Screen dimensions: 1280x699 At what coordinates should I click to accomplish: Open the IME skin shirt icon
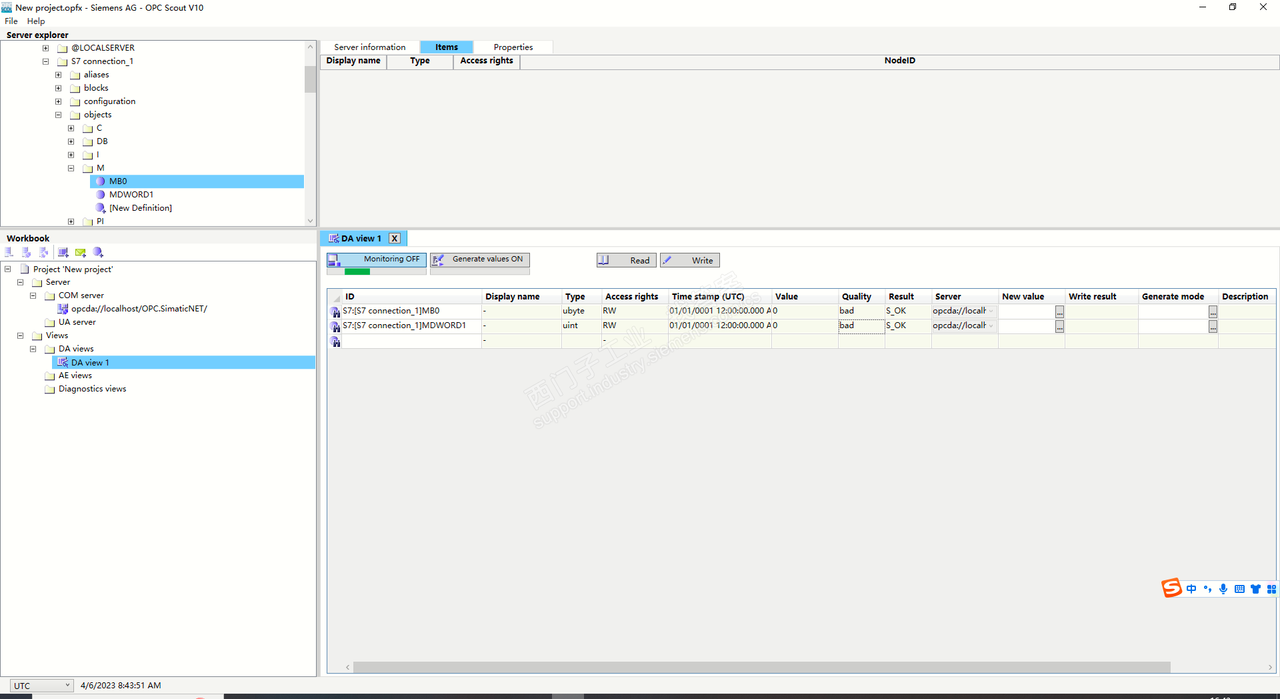(x=1256, y=589)
